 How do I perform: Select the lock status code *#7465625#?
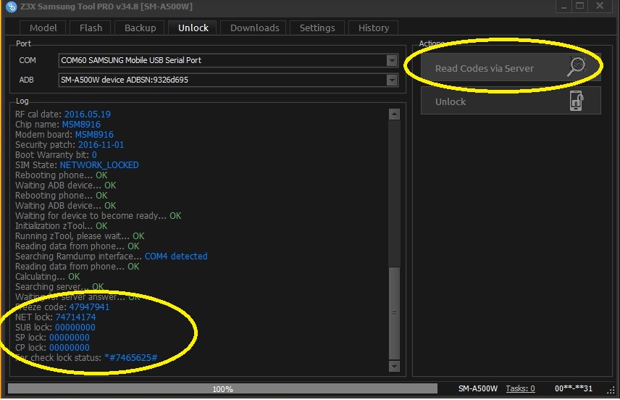pos(131,358)
